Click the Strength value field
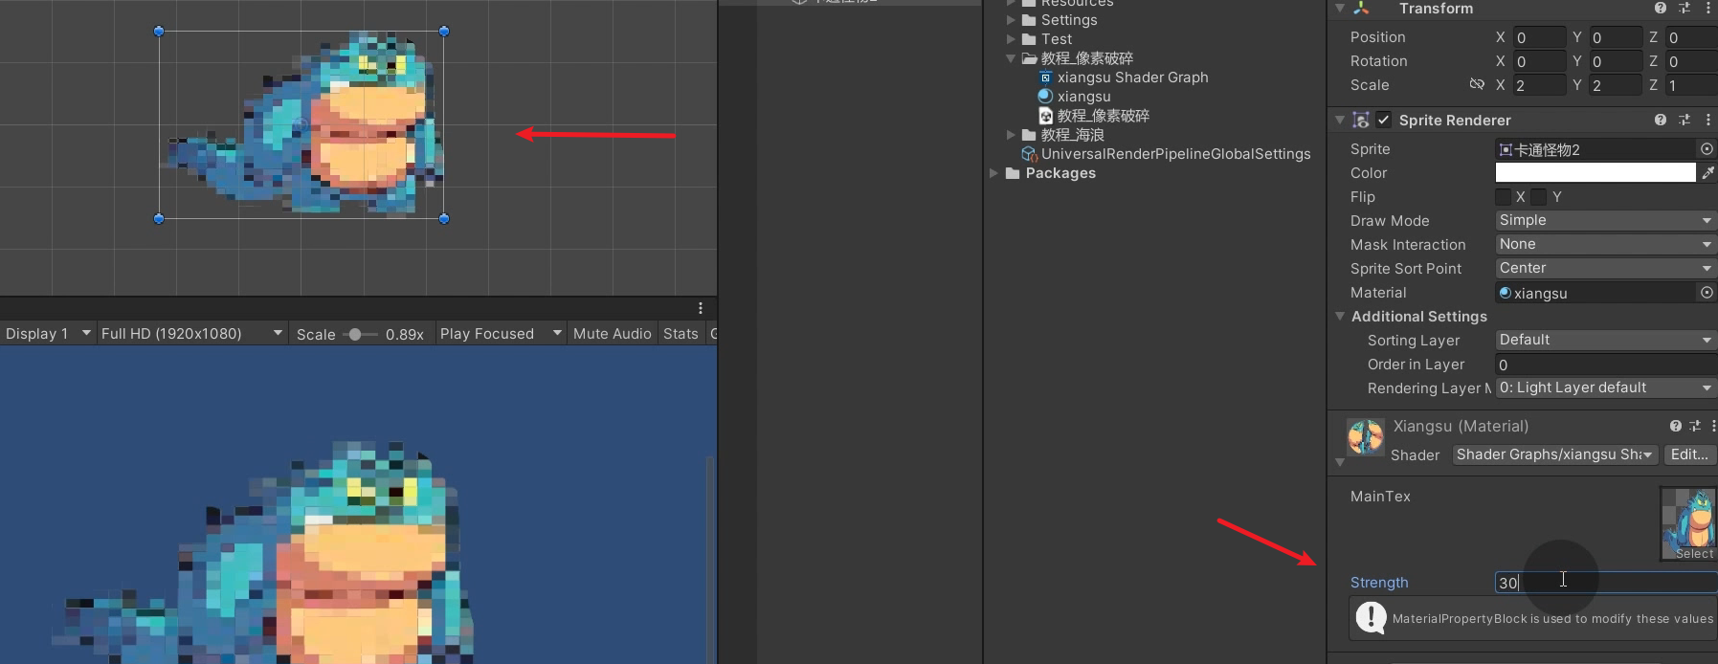This screenshot has width=1718, height=664. click(x=1606, y=583)
